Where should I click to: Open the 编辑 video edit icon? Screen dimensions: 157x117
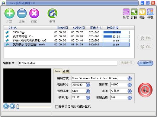pyautogui.click(x=52, y=13)
